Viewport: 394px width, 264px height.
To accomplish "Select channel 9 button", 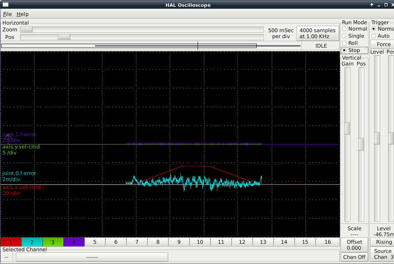I will point(179,242).
